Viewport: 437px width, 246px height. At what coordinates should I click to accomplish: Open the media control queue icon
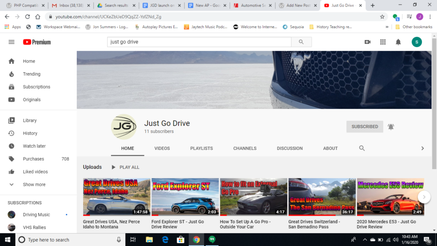[x=409, y=17]
